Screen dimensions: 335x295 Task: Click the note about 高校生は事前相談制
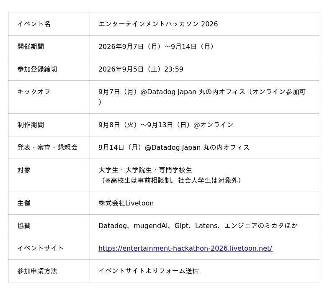170,180
